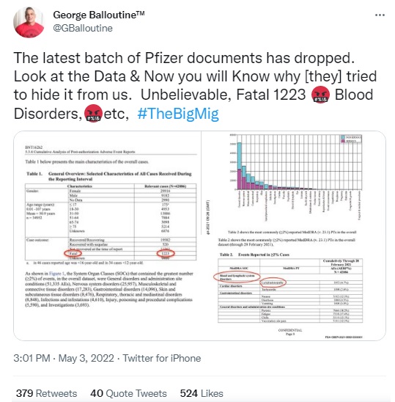Open the George Balloutine display name

point(99,15)
